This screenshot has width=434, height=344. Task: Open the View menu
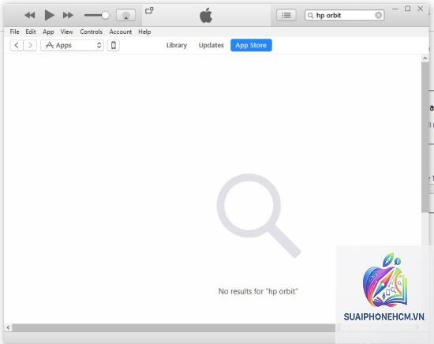tap(67, 32)
